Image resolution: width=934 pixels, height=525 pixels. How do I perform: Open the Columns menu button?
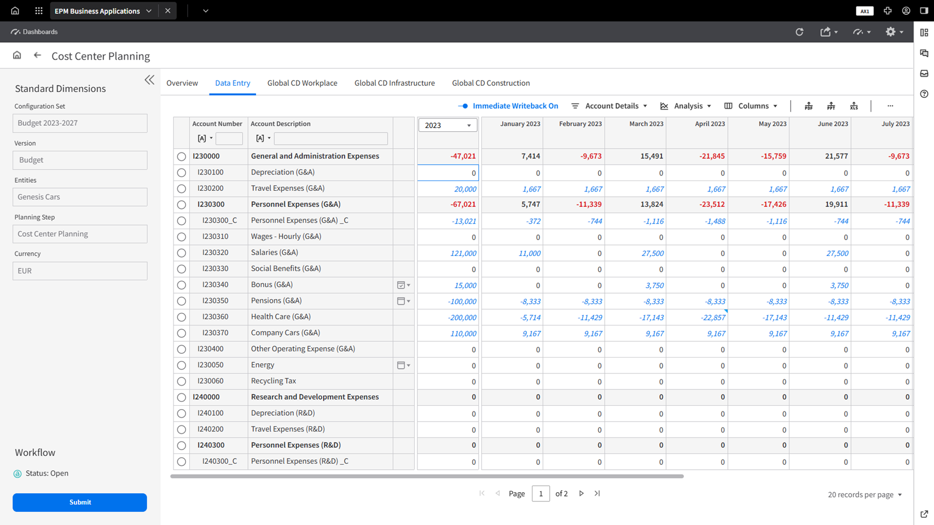[x=751, y=106]
